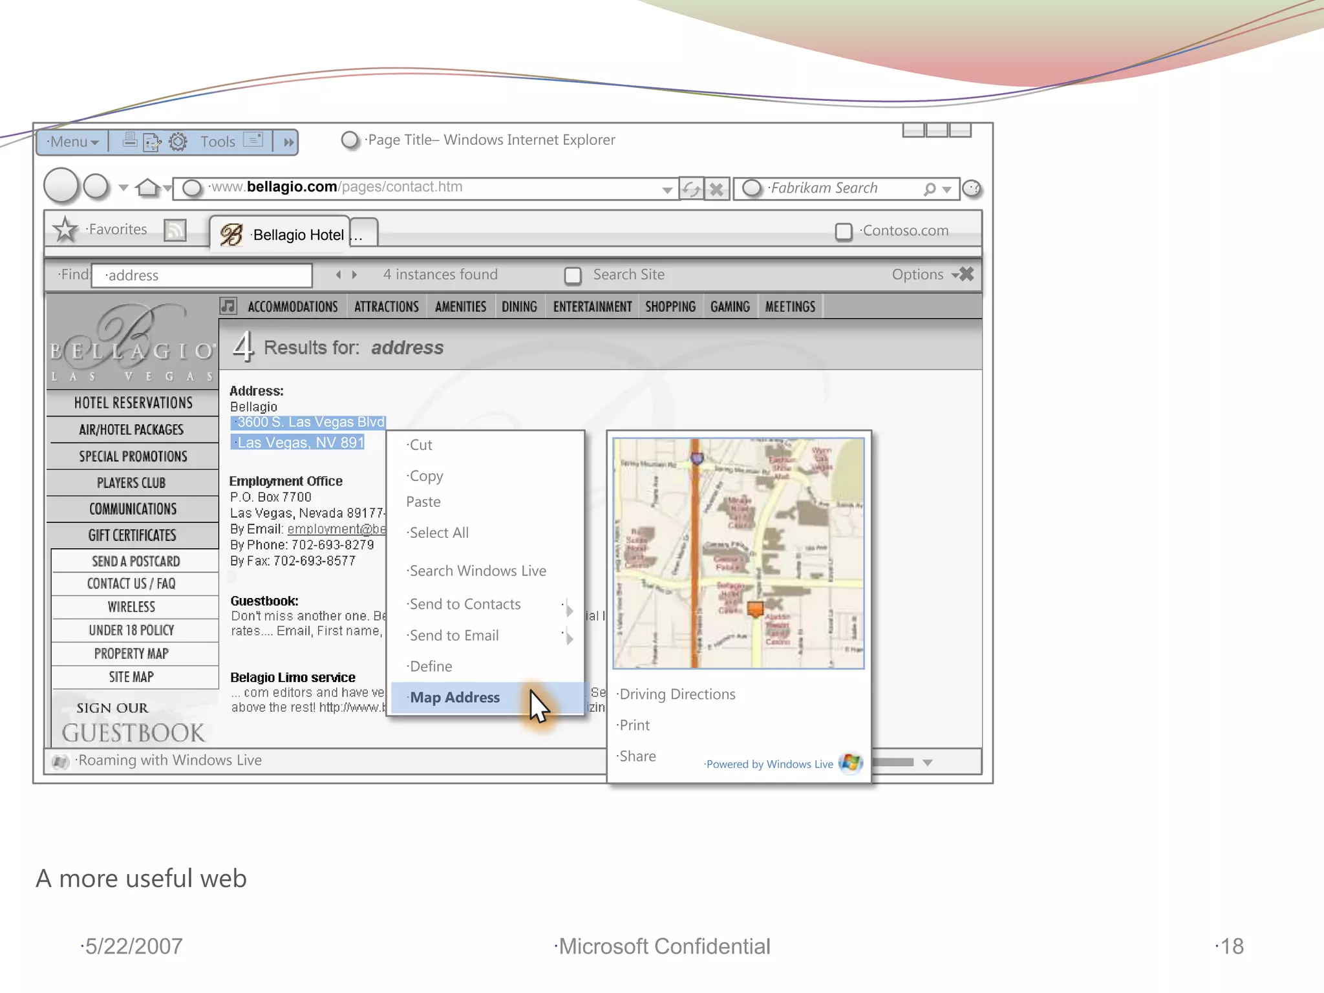Click the large Back button
The image size is (1324, 993).
click(x=61, y=186)
